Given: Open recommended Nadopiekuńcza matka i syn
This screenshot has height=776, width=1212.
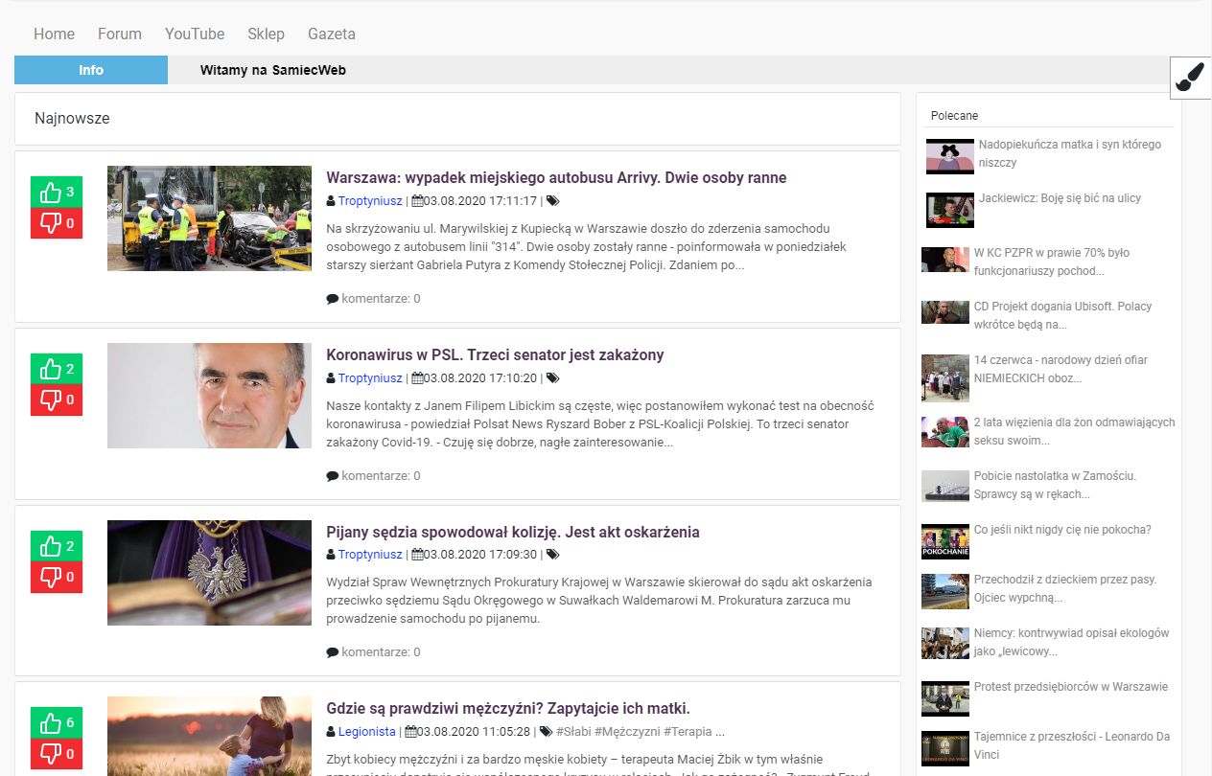Looking at the screenshot, I should click(x=1070, y=154).
